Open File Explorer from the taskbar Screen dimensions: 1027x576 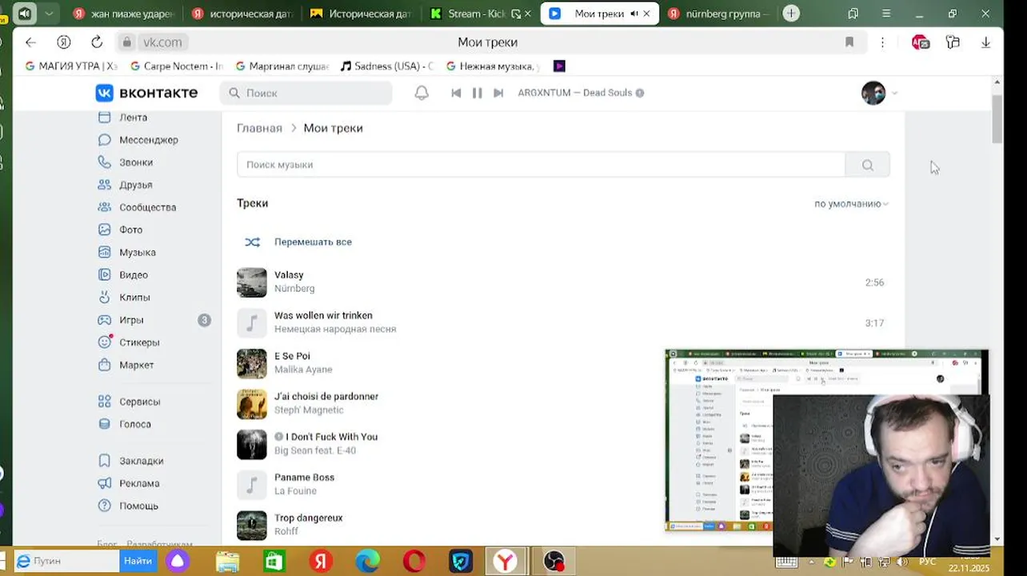[227, 562]
